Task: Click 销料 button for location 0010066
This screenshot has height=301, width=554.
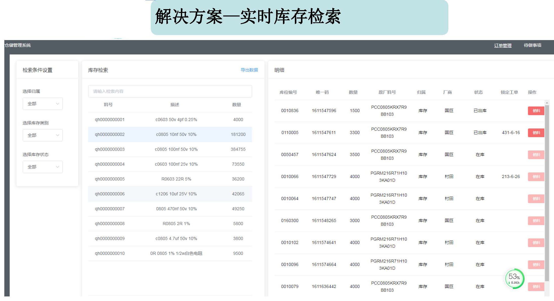Action: click(536, 177)
